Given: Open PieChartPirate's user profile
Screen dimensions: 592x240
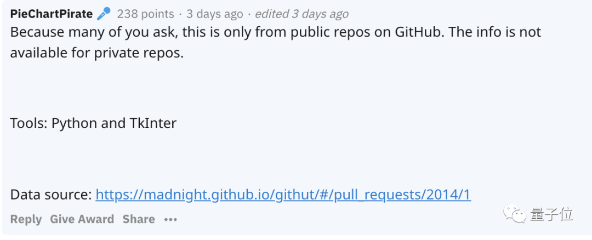Looking at the screenshot, I should (x=52, y=14).
